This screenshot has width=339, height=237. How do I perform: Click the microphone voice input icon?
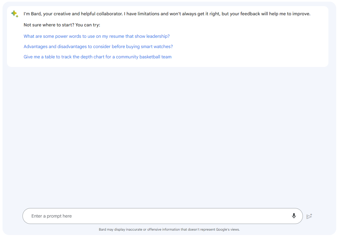294,216
